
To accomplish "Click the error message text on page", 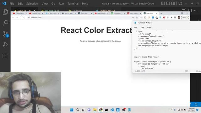I will pyautogui.click(x=100, y=41).
